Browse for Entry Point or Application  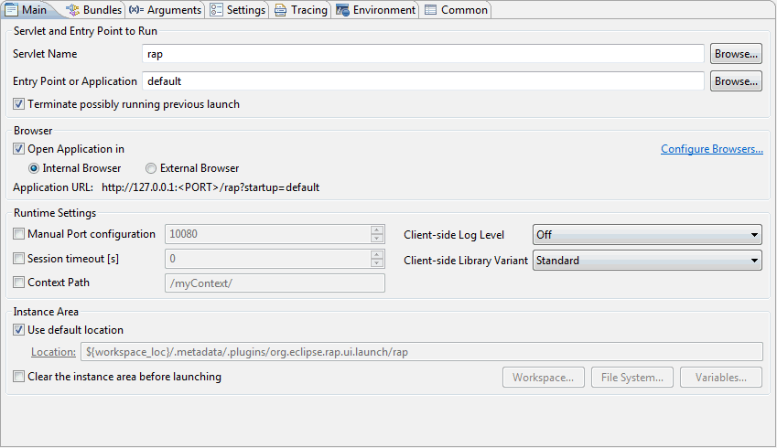tap(736, 81)
